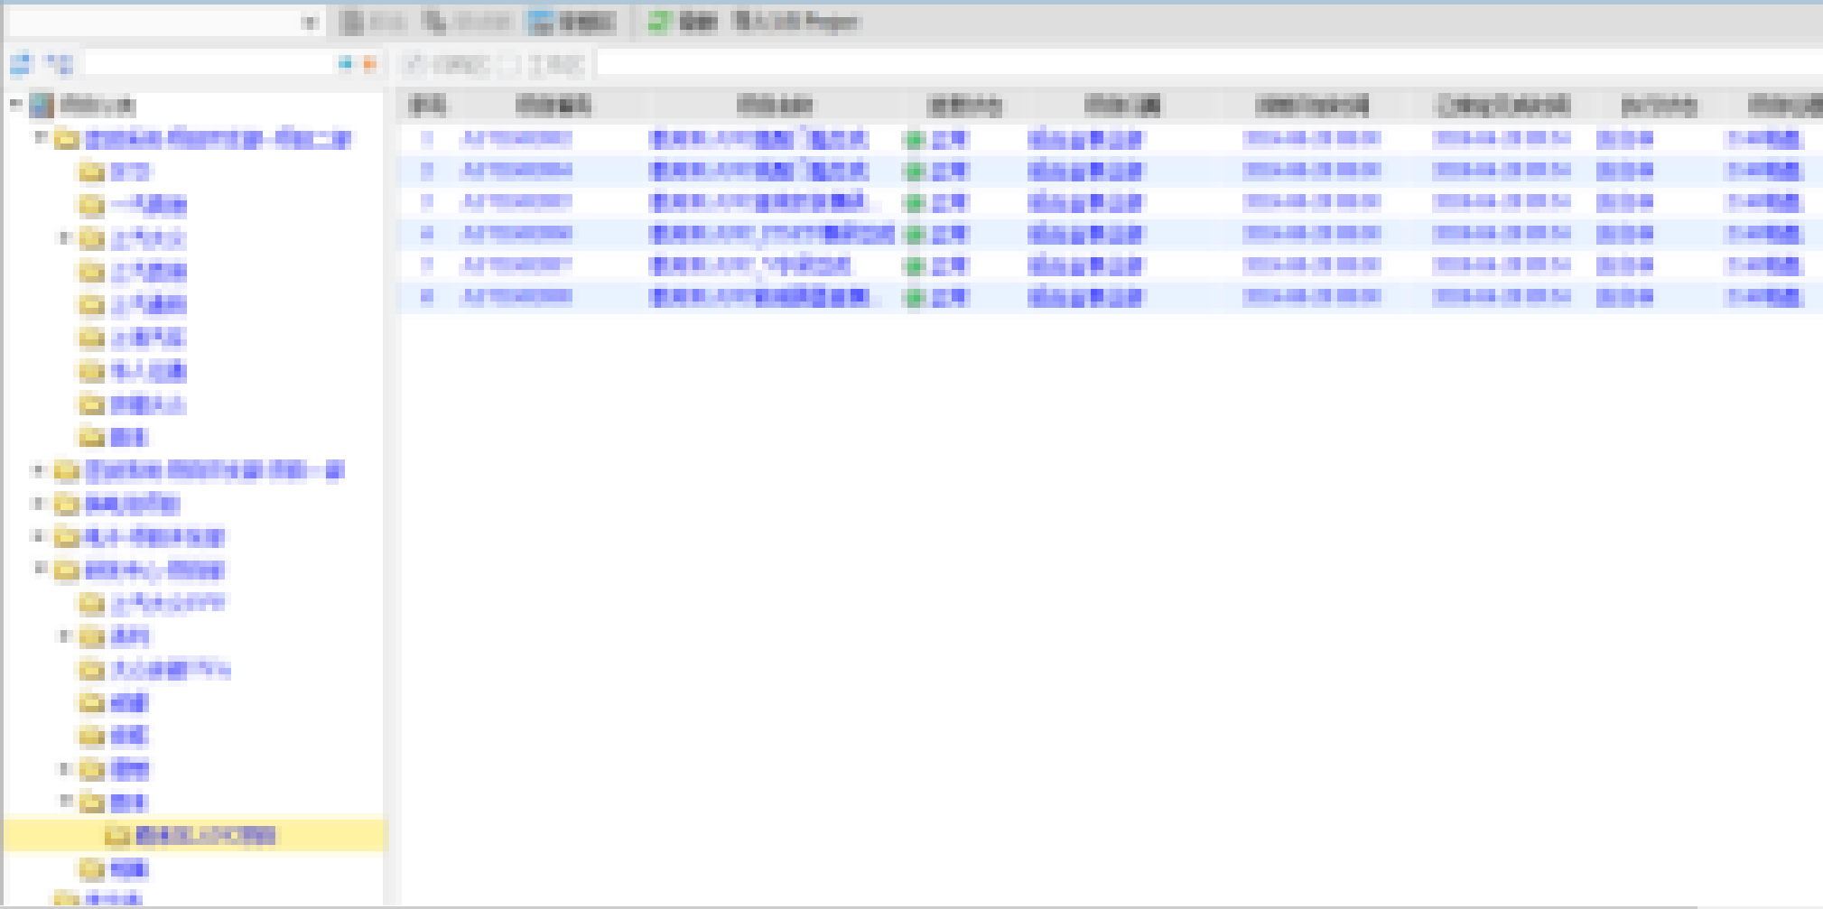Click the toolbar button labeled with 'Project'
The height and width of the screenshot is (909, 1823).
click(x=795, y=22)
